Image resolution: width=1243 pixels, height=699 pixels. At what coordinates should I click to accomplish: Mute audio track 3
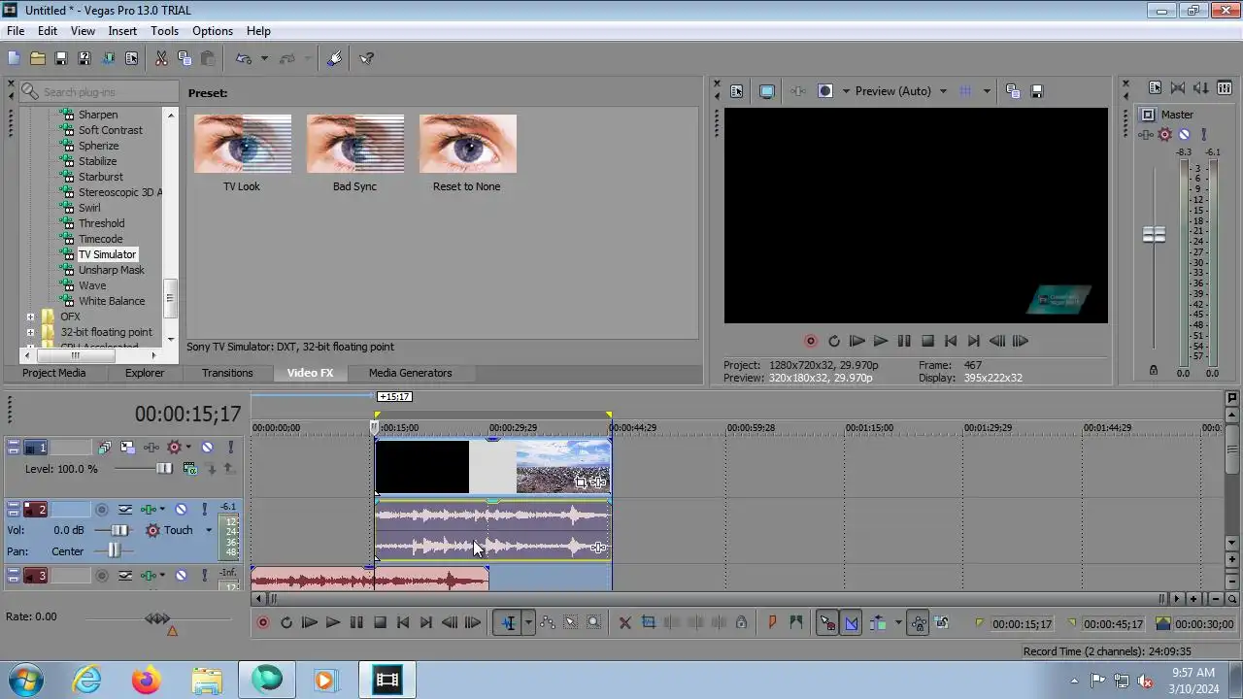tap(181, 576)
